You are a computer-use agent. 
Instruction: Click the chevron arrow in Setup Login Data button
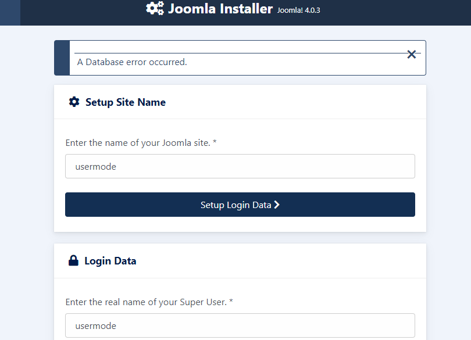tap(277, 205)
